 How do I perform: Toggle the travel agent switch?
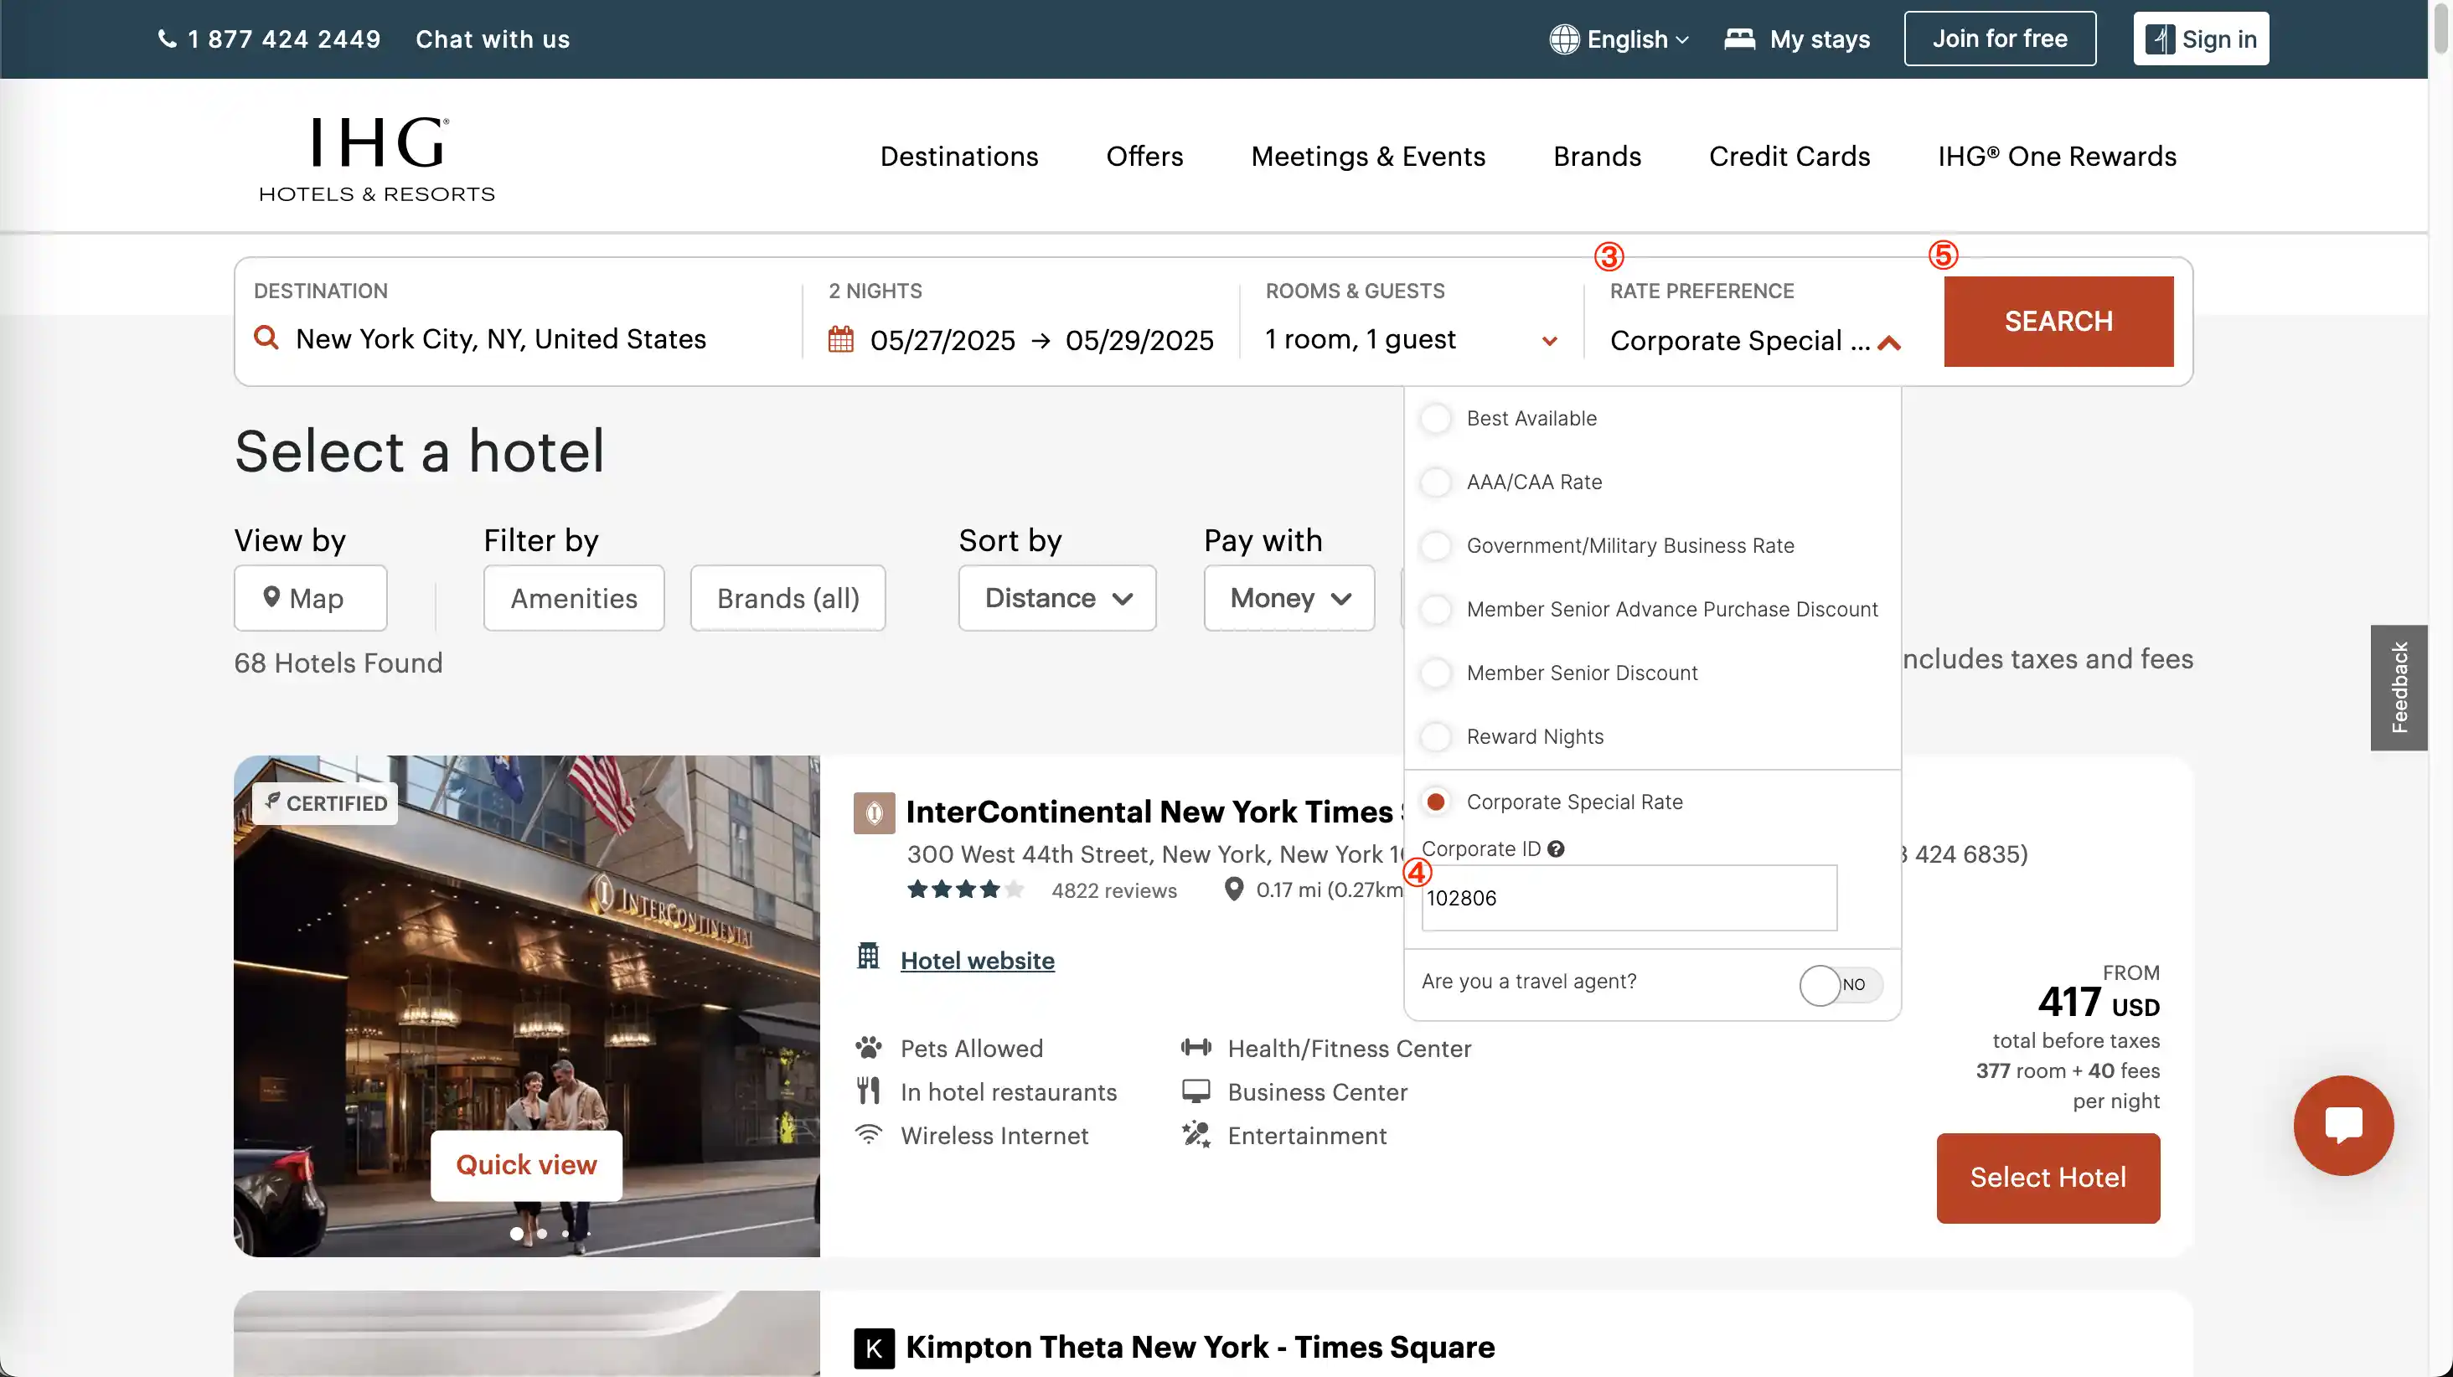pos(1840,985)
